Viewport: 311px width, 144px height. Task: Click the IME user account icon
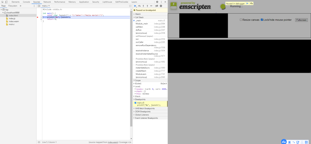pyautogui.click(x=302, y=142)
